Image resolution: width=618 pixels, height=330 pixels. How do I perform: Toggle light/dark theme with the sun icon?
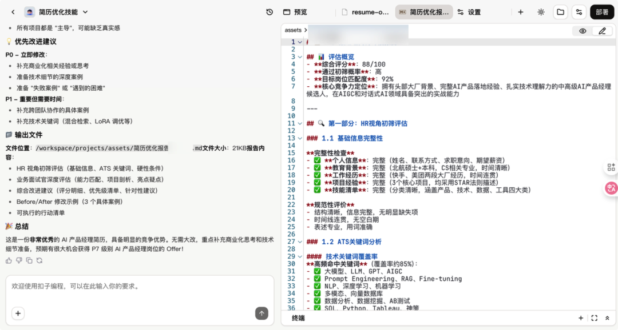(541, 12)
